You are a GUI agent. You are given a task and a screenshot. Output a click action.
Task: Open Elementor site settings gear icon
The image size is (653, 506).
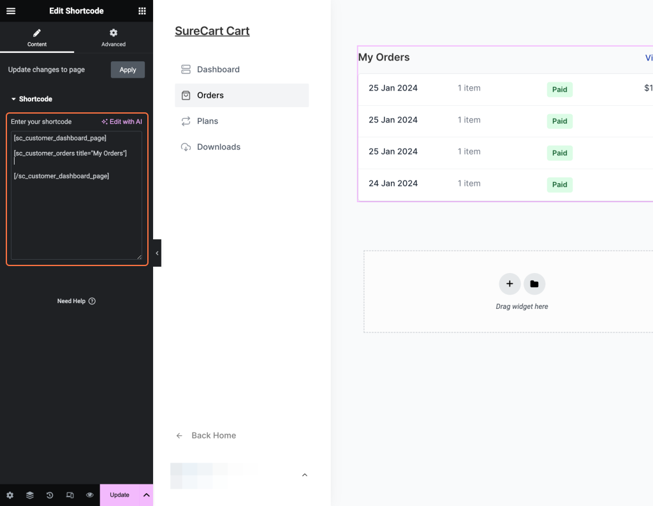click(x=10, y=495)
